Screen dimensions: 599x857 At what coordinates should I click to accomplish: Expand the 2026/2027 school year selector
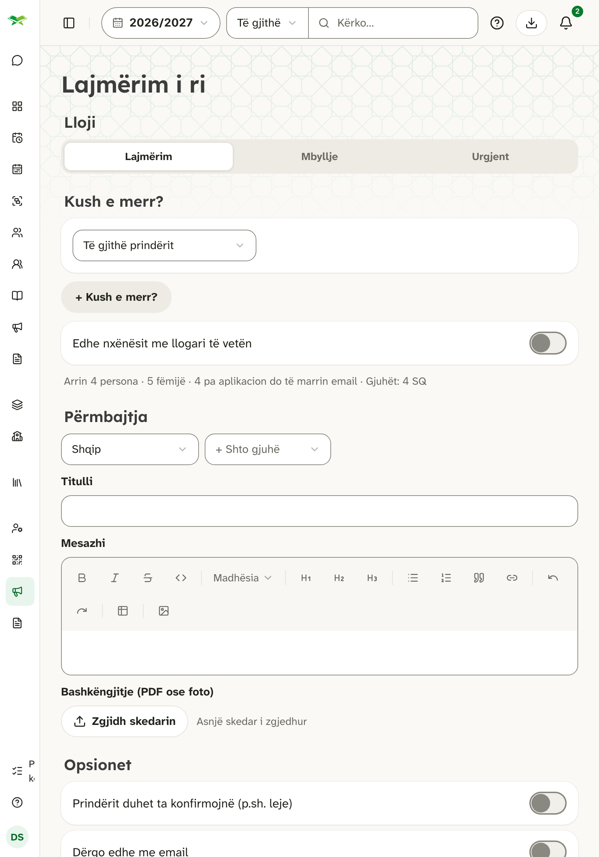161,23
